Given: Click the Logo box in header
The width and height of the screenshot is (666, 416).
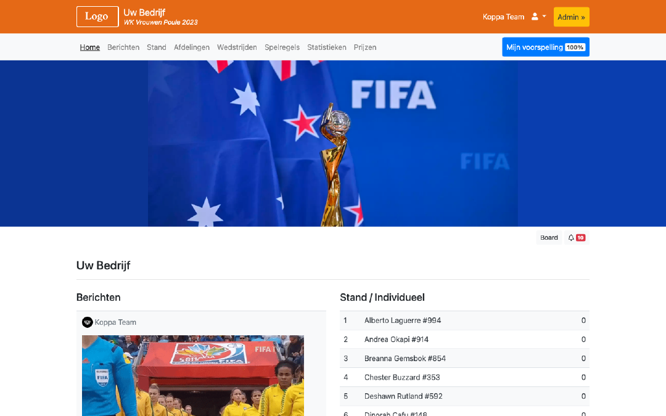Looking at the screenshot, I should coord(97,17).
